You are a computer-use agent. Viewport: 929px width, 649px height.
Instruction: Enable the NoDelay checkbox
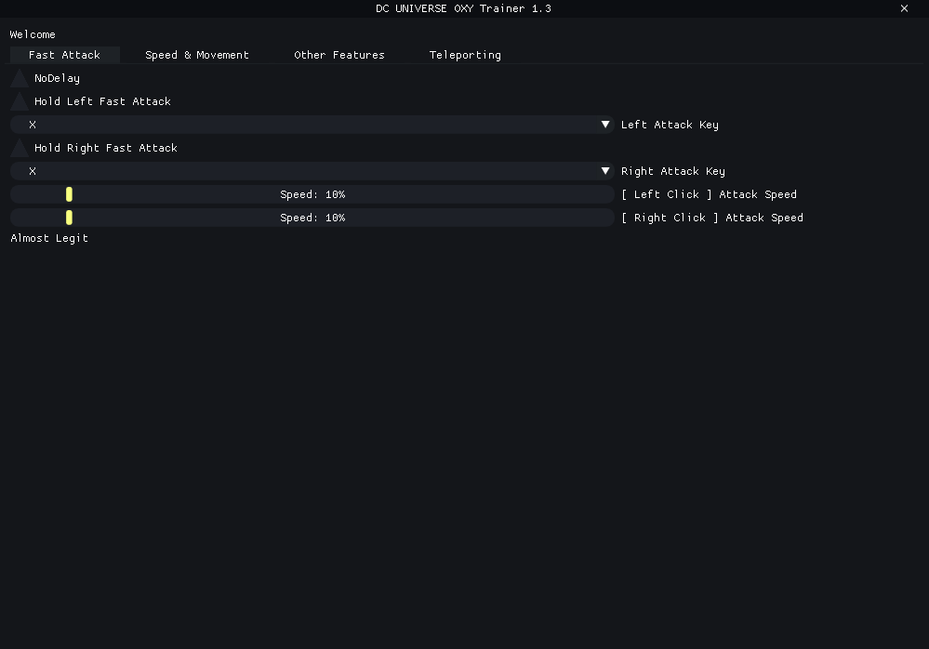point(20,78)
